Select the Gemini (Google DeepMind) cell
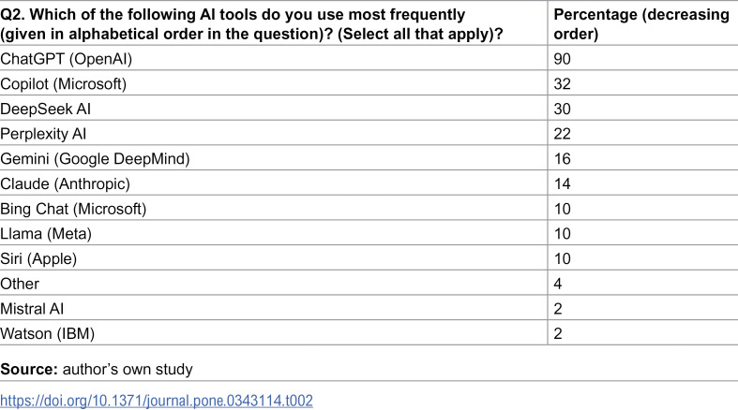 (x=95, y=159)
